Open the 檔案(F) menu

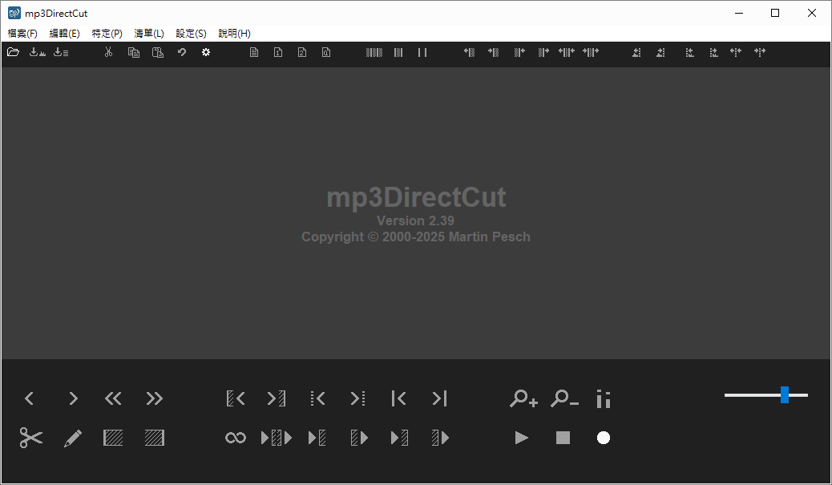point(22,34)
